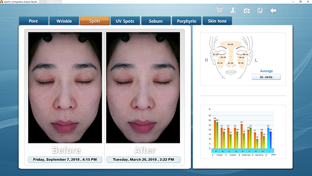This screenshot has height=176, width=312.
Task: Open the customer profile icon
Action: click(x=233, y=10)
